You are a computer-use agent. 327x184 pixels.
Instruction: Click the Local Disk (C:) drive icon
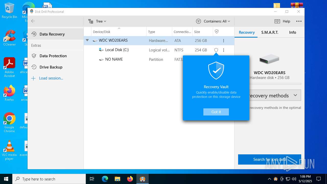pyautogui.click(x=101, y=50)
